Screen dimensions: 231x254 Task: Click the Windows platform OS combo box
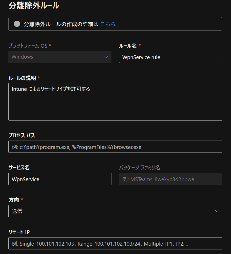point(60,57)
